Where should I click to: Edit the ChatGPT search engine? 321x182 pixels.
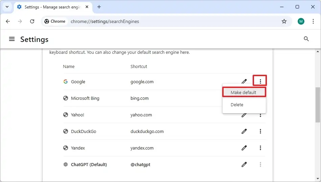(x=244, y=164)
